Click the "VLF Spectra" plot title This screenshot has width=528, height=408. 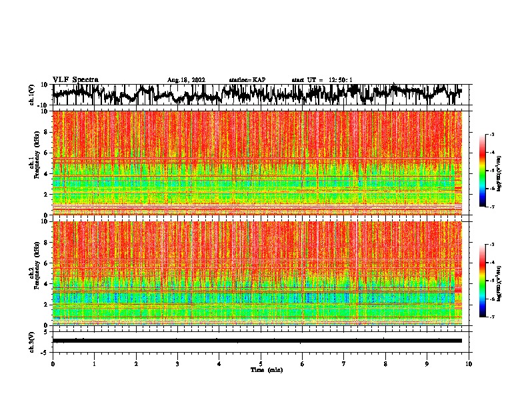(x=75, y=79)
